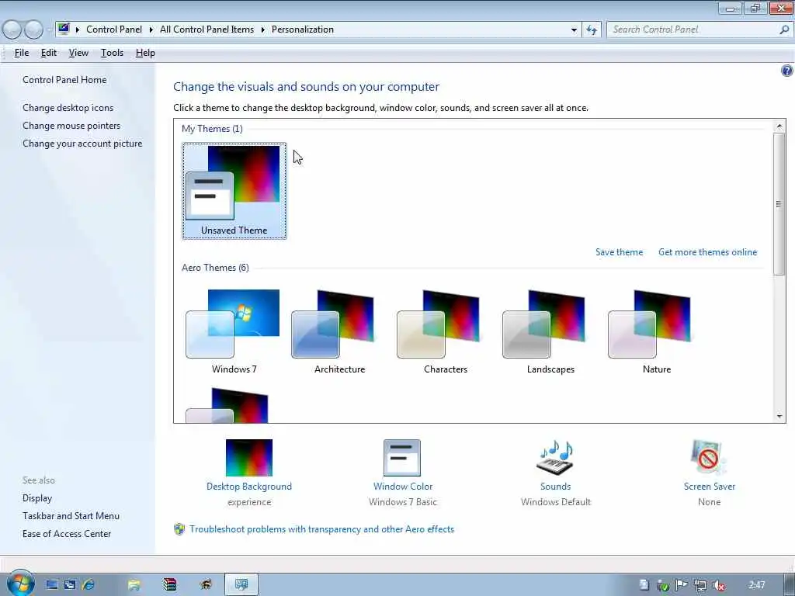795x596 pixels.
Task: Apply the Landscapes theme
Action: pyautogui.click(x=550, y=331)
